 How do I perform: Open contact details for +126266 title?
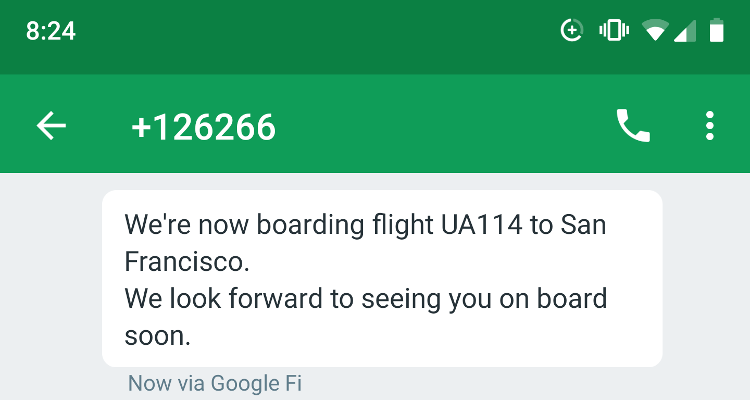pyautogui.click(x=204, y=127)
